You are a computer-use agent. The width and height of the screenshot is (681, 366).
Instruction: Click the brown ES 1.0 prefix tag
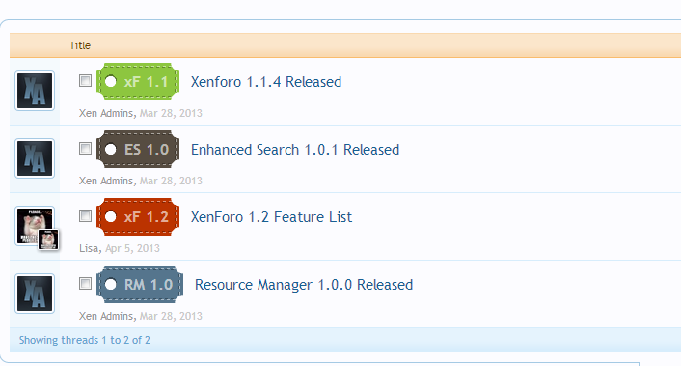(x=138, y=149)
